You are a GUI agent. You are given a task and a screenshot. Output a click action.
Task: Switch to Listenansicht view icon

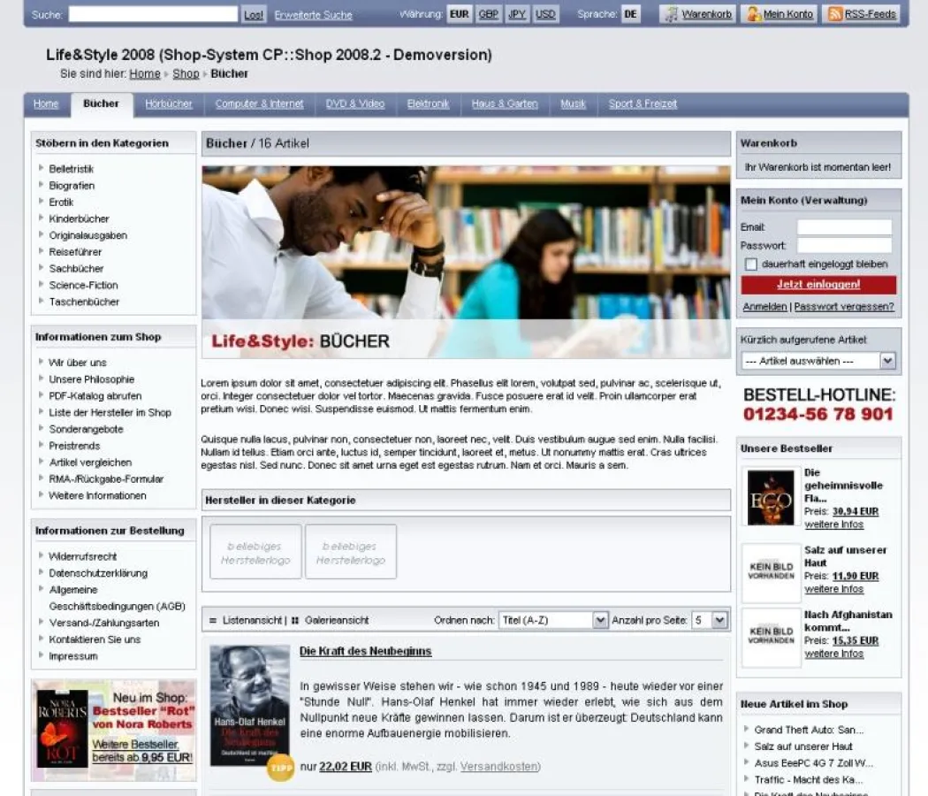[212, 619]
